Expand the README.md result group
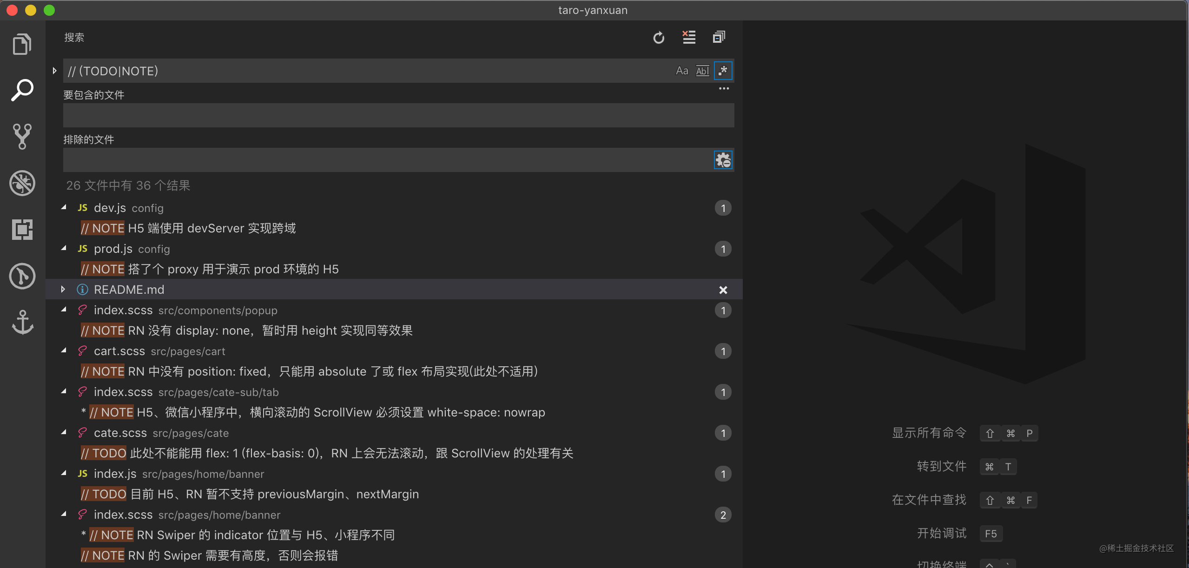This screenshot has width=1189, height=568. (x=63, y=289)
